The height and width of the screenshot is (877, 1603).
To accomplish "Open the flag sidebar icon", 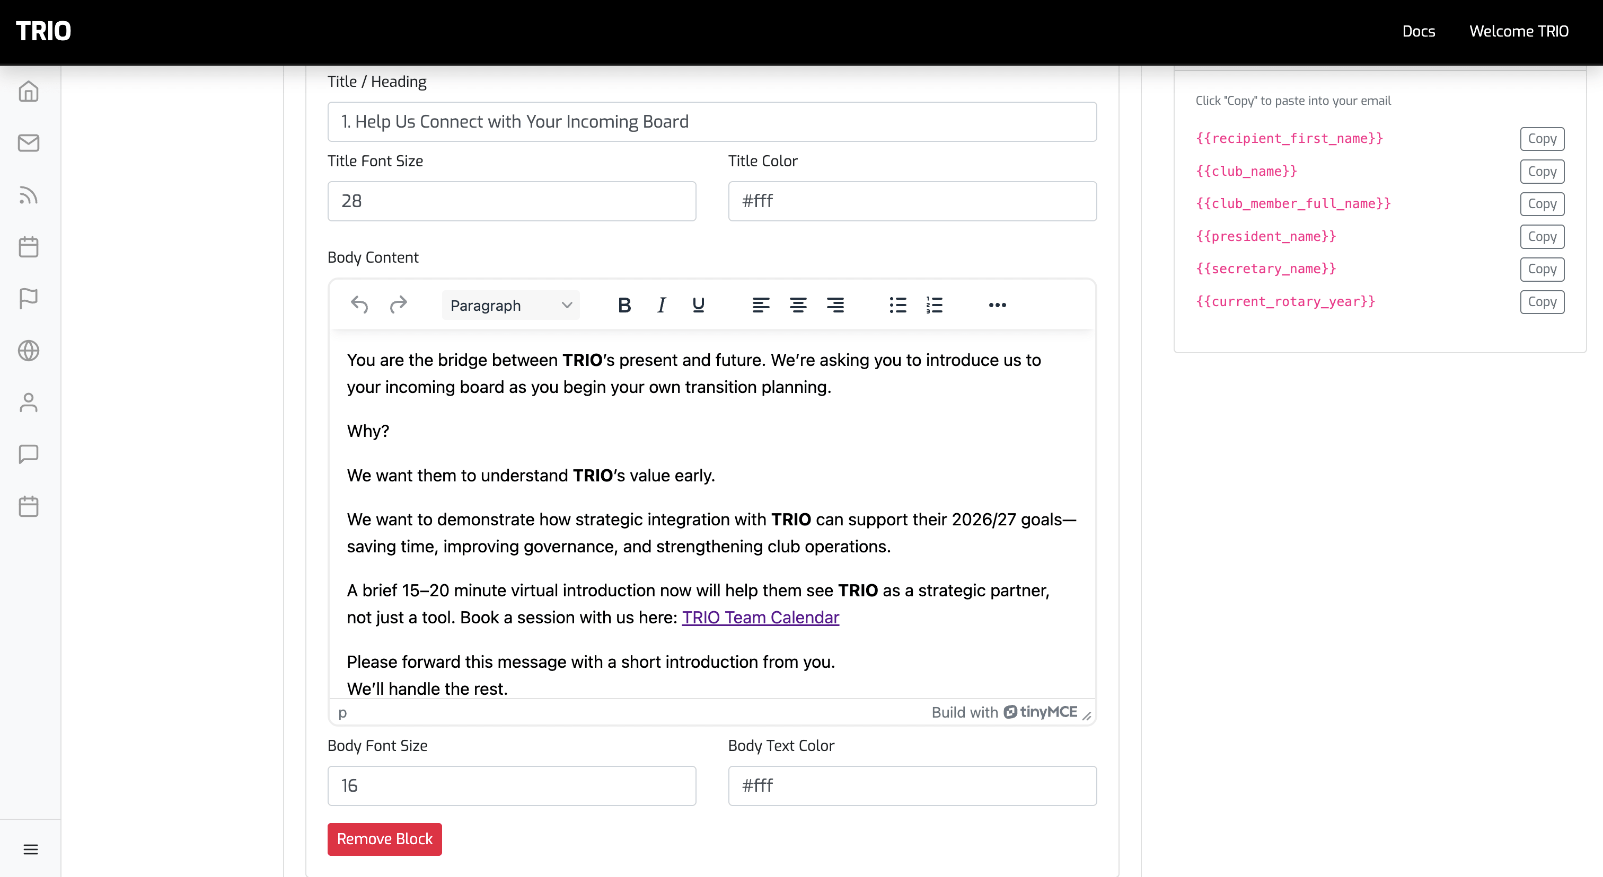I will (29, 298).
